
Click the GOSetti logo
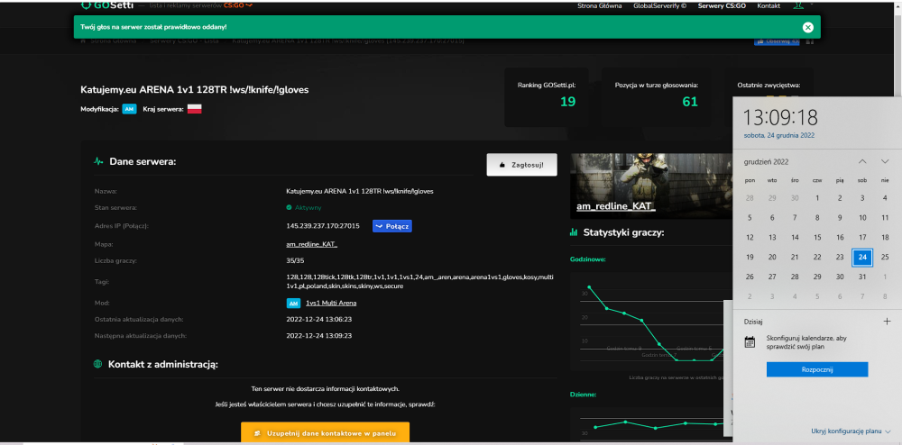107,5
